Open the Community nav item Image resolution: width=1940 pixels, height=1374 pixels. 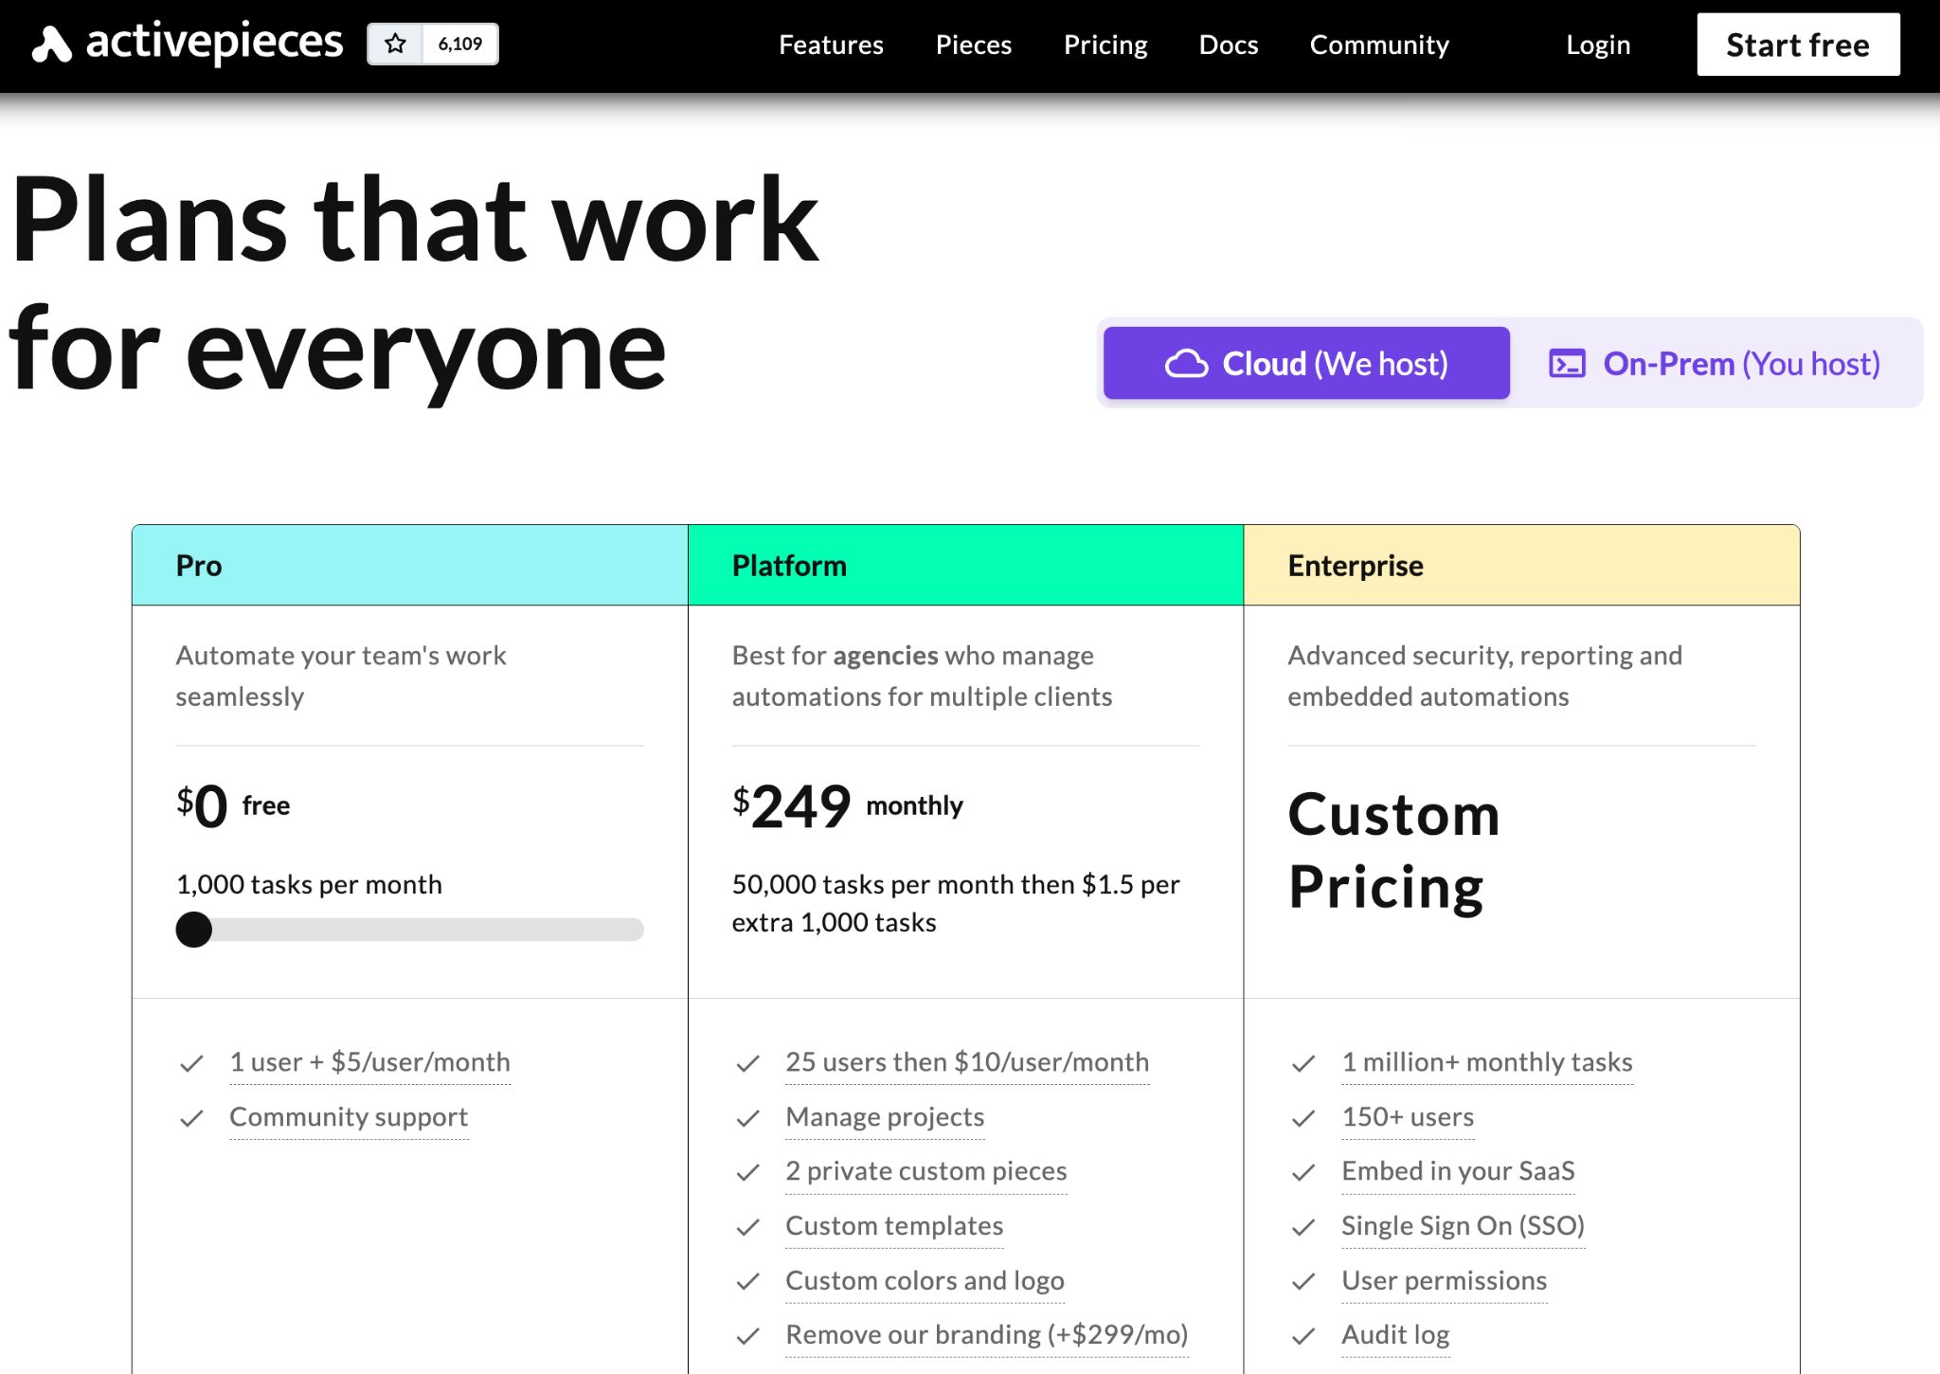1379,45
